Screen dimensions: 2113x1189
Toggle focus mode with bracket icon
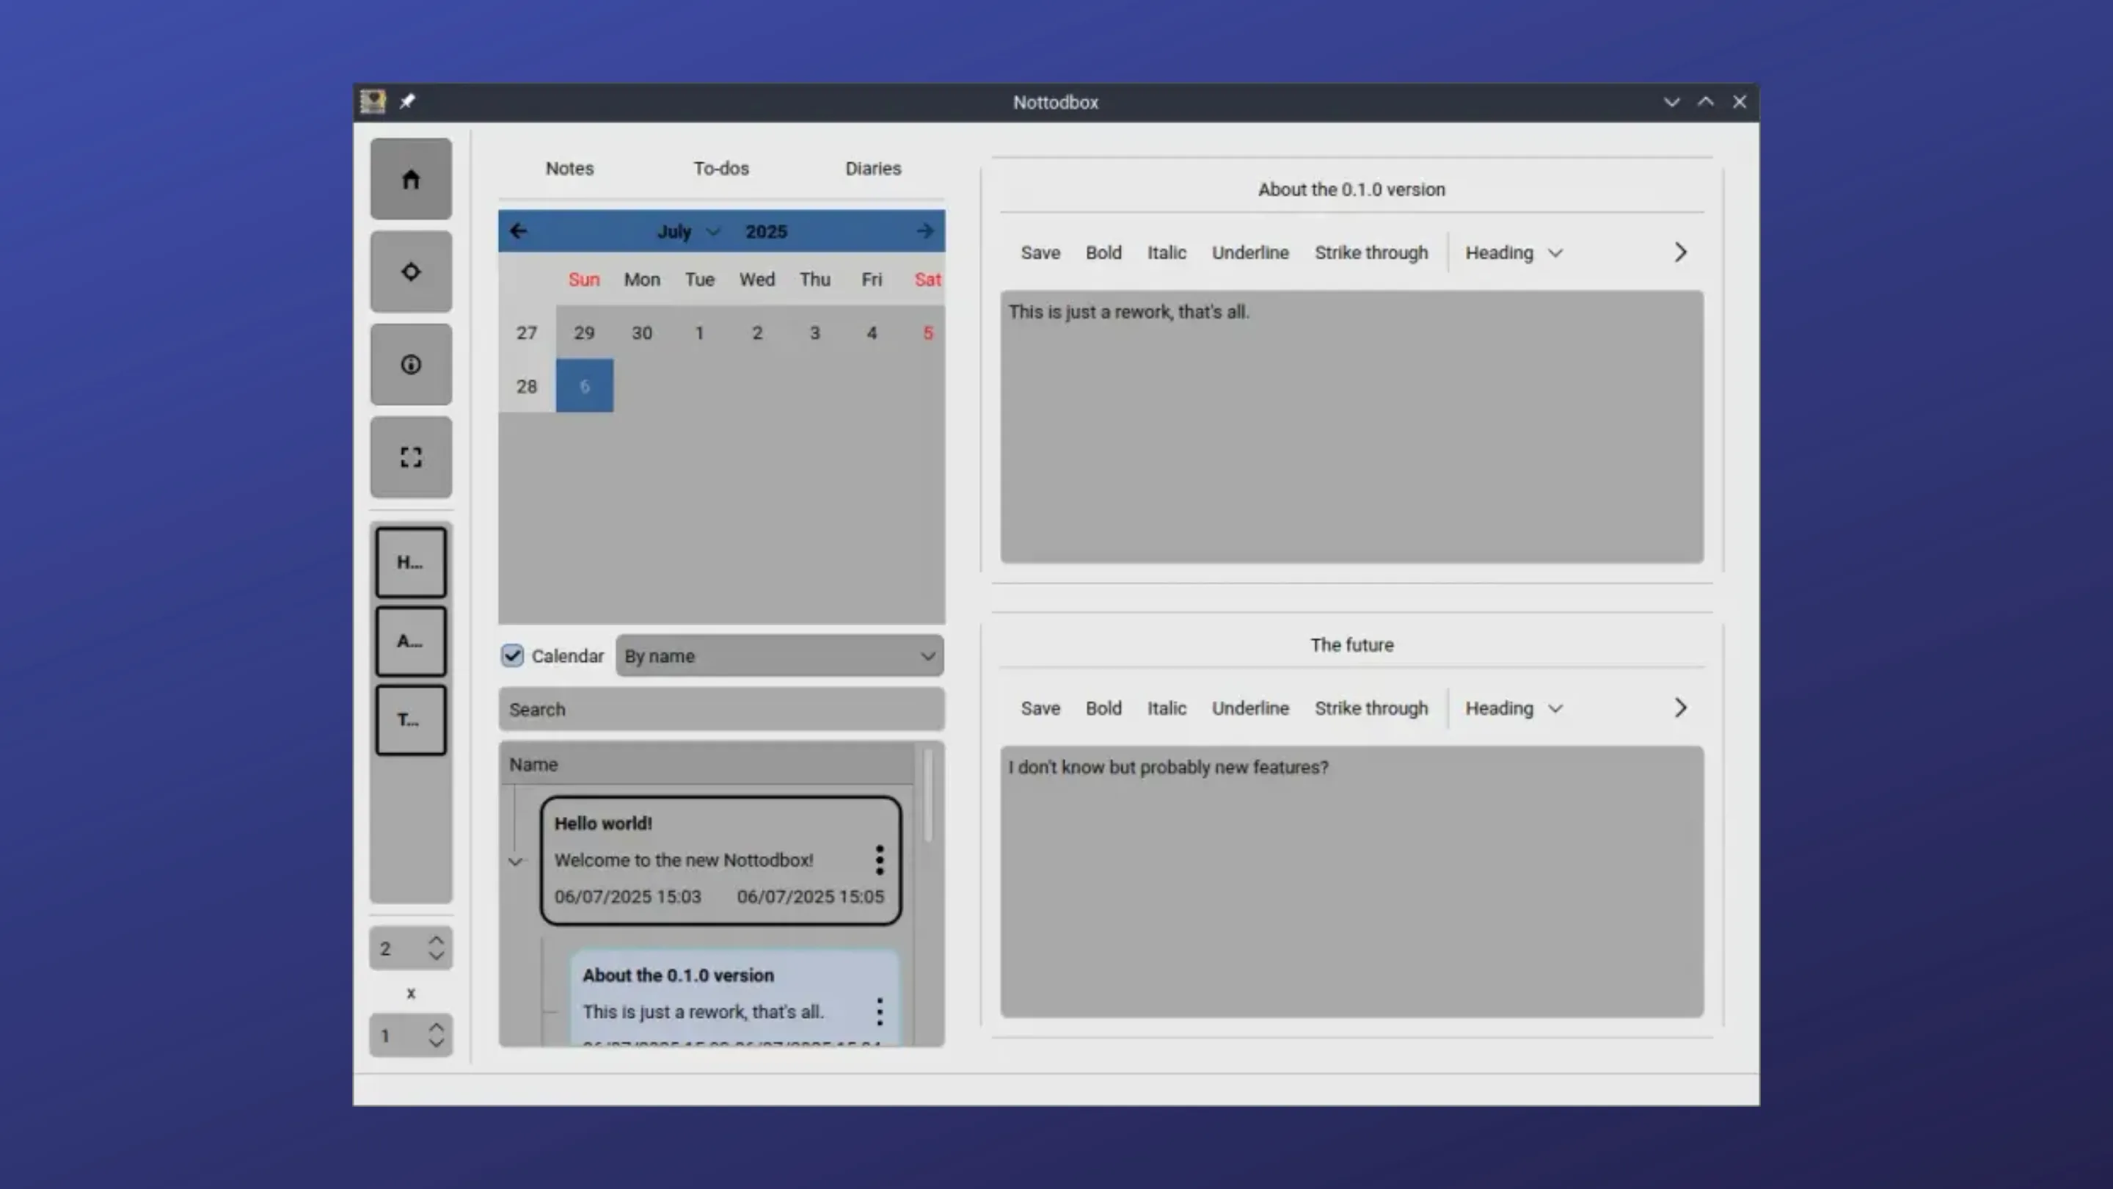click(x=411, y=457)
